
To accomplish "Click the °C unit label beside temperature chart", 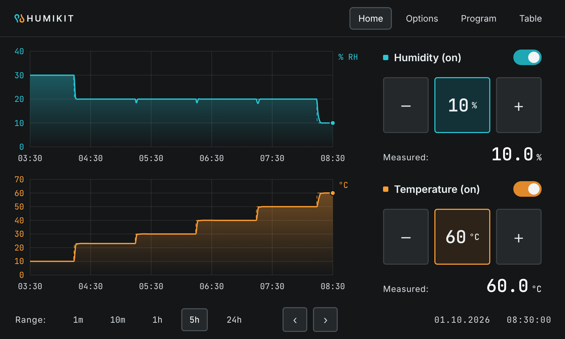I will pyautogui.click(x=343, y=185).
